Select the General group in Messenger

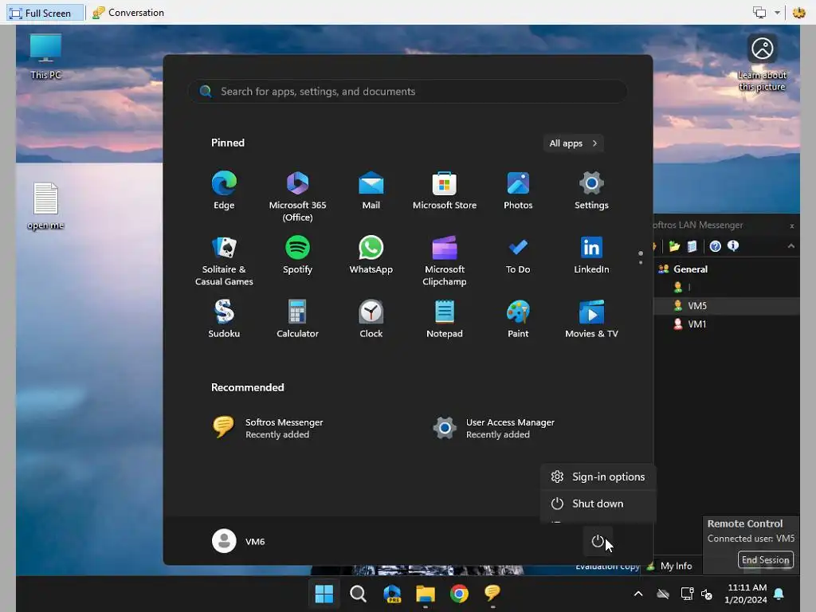pyautogui.click(x=683, y=269)
